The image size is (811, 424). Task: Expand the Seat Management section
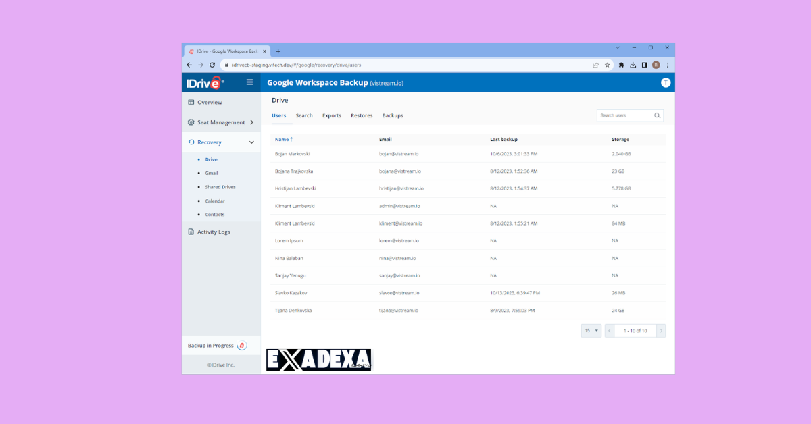click(251, 122)
